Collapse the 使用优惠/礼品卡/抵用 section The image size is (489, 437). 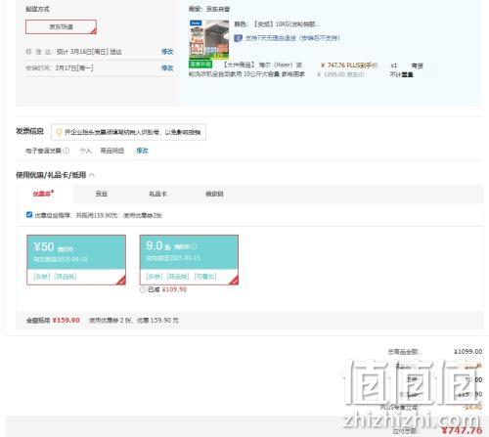tap(92, 175)
